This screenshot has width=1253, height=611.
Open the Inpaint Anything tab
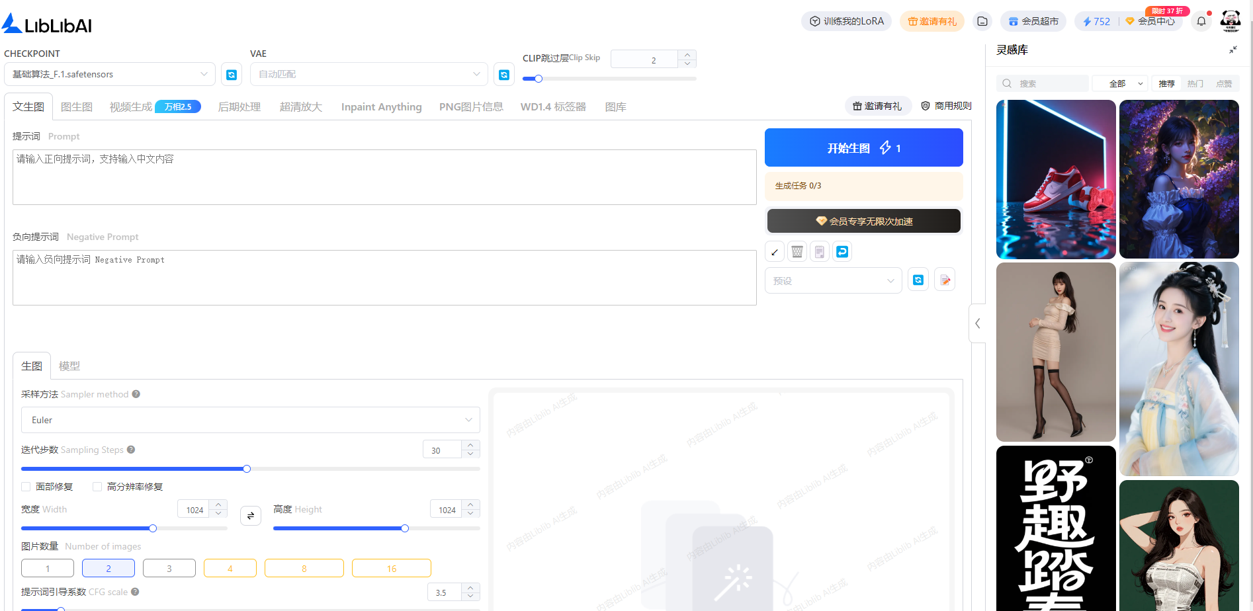[x=381, y=106]
